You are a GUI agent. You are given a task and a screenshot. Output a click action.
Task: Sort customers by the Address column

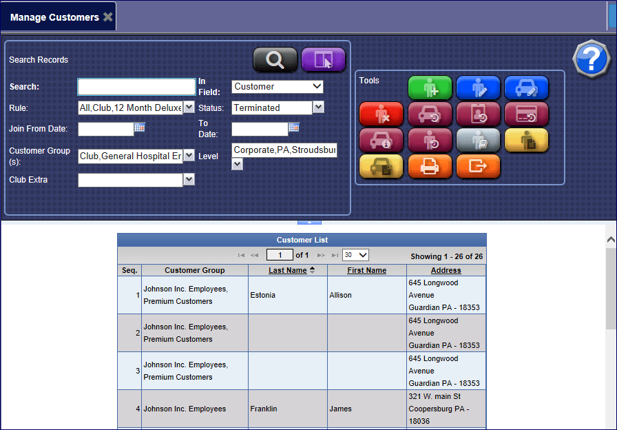tap(446, 269)
